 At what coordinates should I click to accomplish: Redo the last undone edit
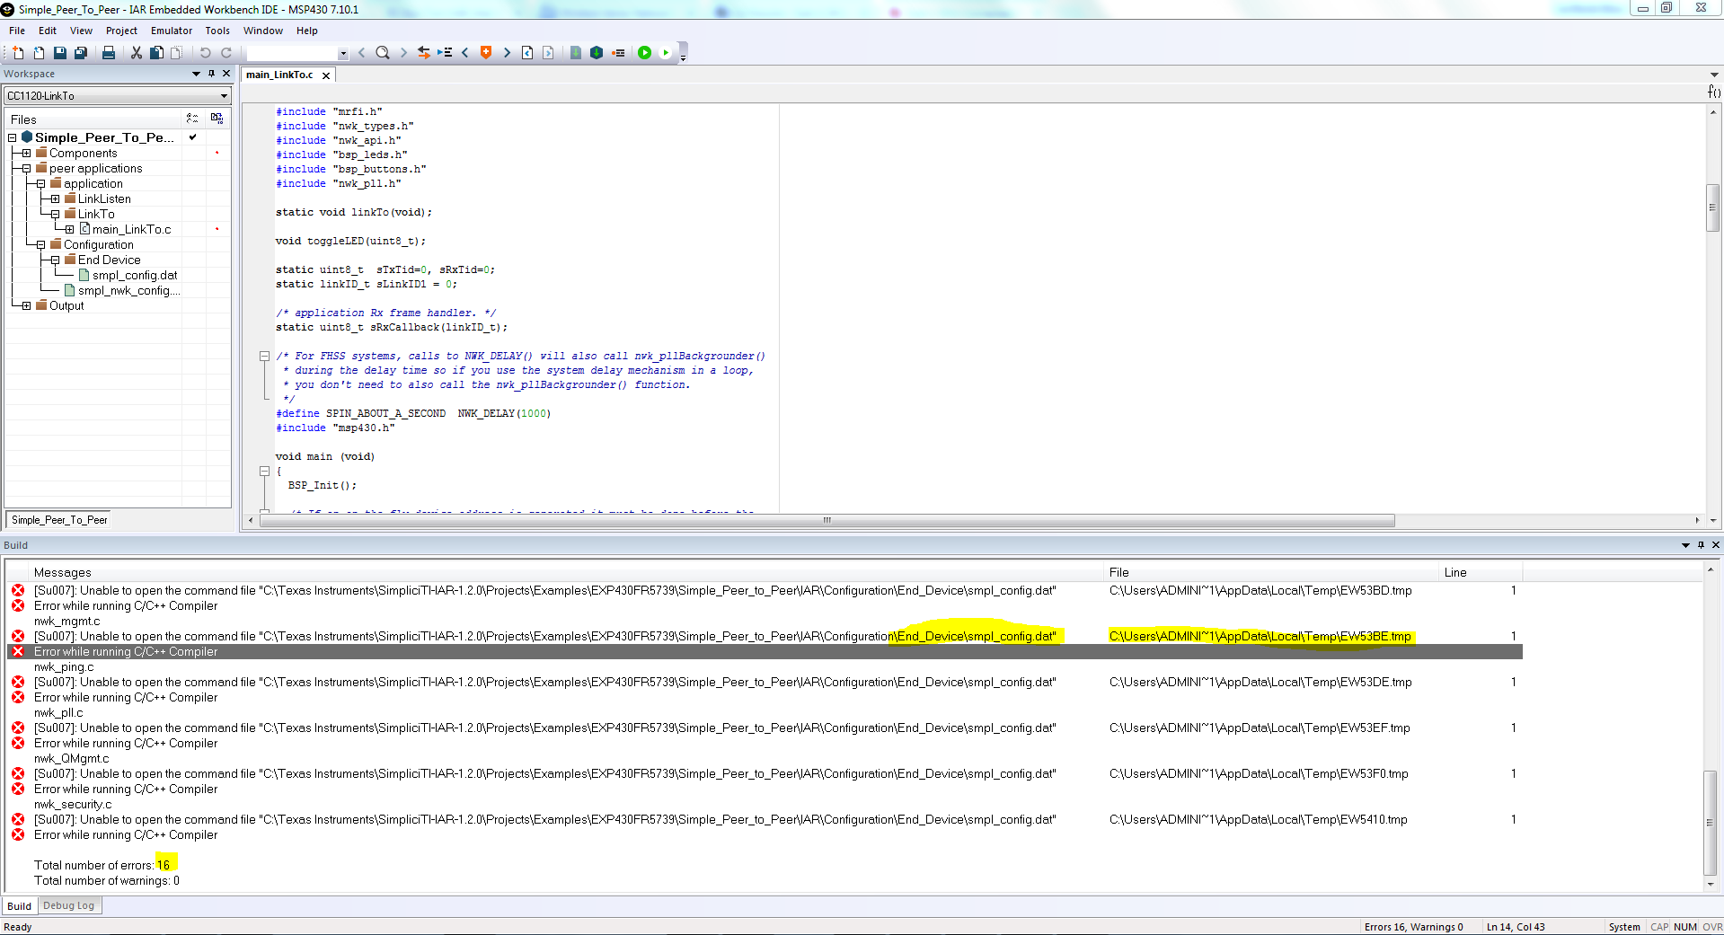pyautogui.click(x=226, y=53)
